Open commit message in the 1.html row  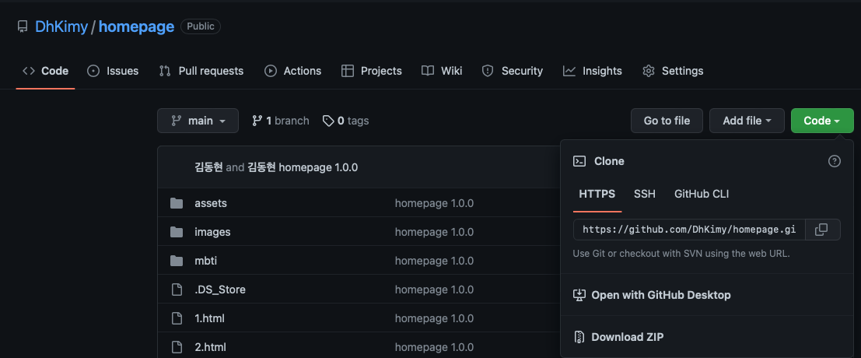click(x=434, y=318)
